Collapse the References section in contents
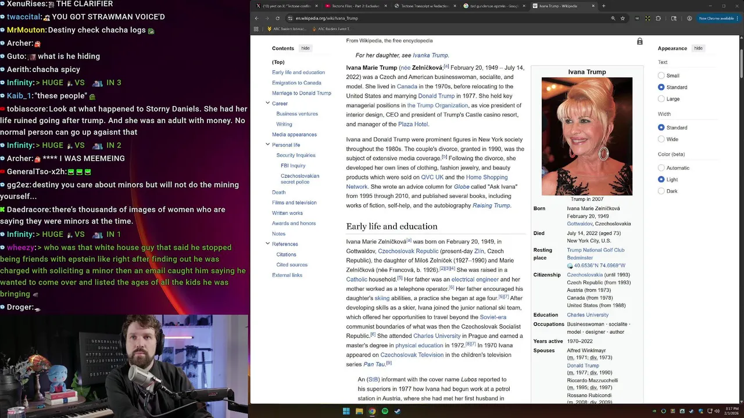Image resolution: width=744 pixels, height=418 pixels. click(267, 244)
